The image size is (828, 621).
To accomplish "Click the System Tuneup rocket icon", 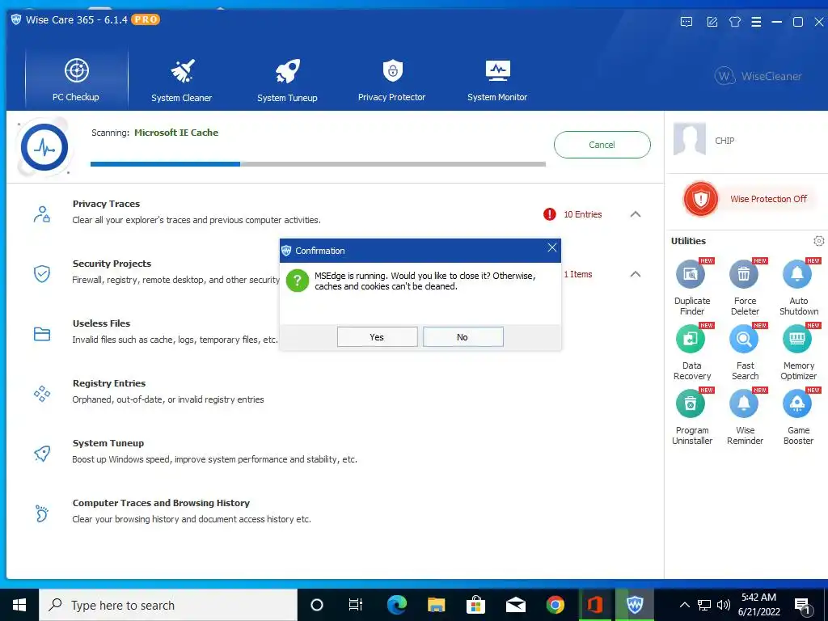I will [x=42, y=453].
